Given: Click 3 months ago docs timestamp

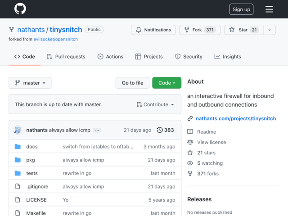Looking at the screenshot, I should (x=159, y=147).
